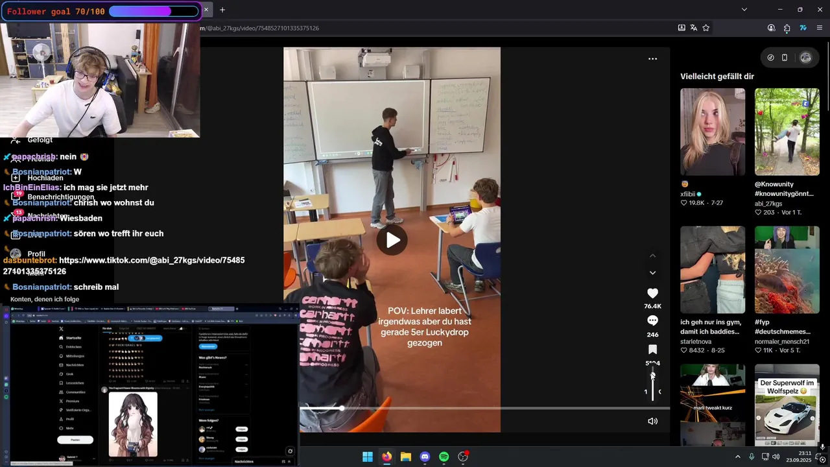Open Spotify from the taskbar
Image resolution: width=830 pixels, height=467 pixels.
444,457
